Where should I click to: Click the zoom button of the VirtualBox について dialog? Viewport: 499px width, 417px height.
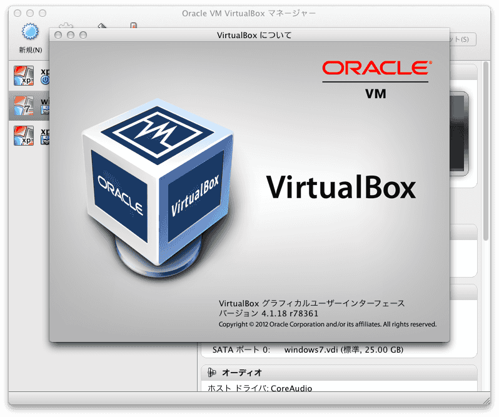coord(83,35)
